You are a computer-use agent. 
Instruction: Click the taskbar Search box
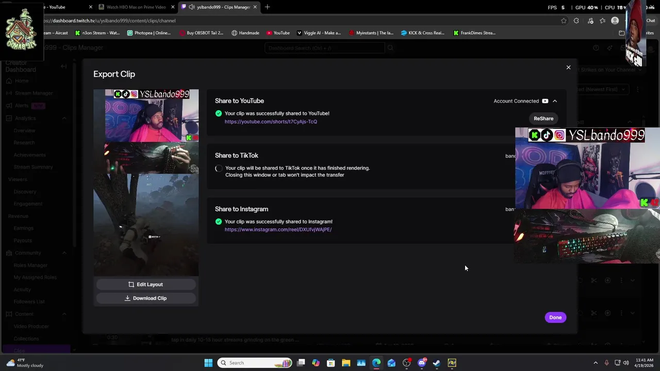[x=255, y=363]
